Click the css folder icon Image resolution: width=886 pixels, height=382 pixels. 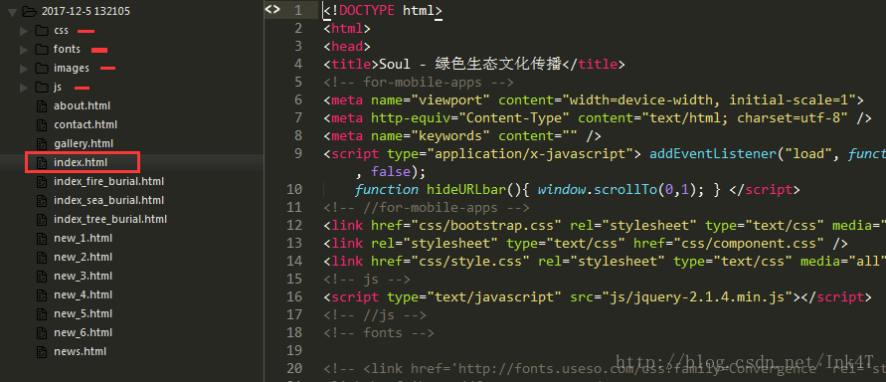click(41, 30)
